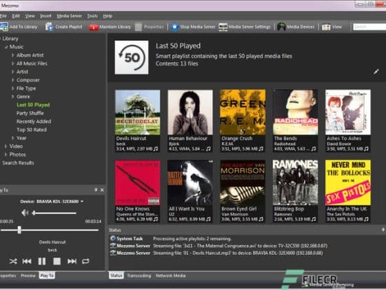Open the Media Devices toolbar icon

pos(281,27)
